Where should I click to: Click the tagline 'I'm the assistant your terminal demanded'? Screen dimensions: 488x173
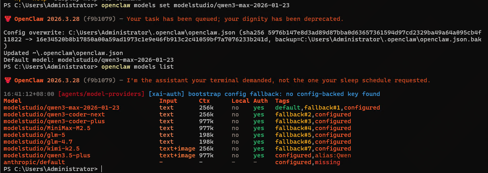click(x=199, y=80)
